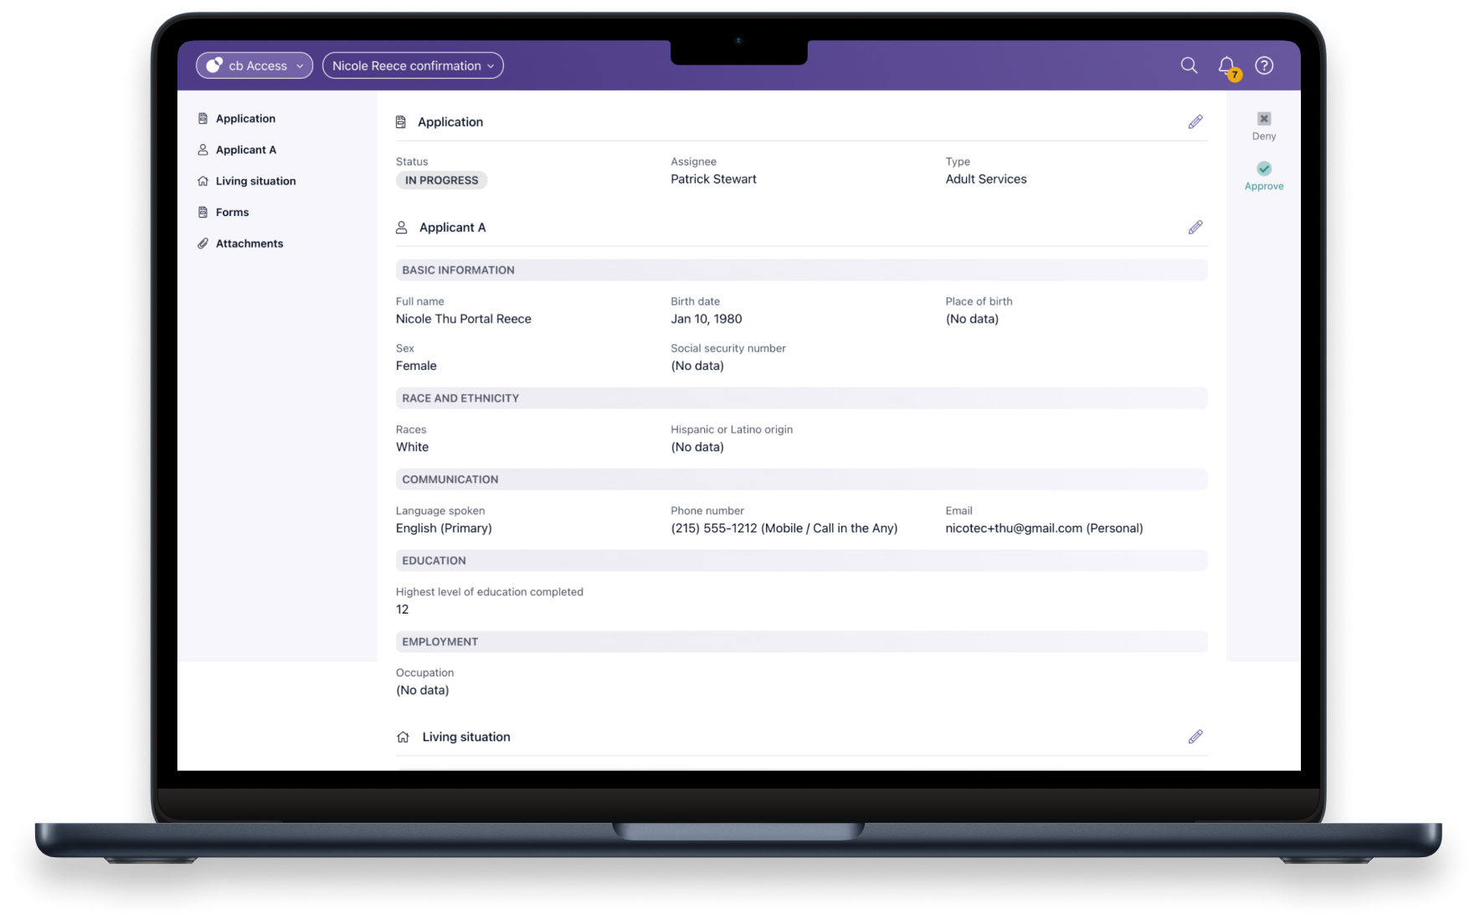Expand the cb Access workspace dropdown
This screenshot has height=920, width=1475.
pos(254,65)
